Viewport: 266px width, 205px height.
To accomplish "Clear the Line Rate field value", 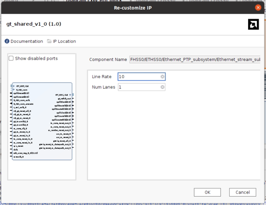I will pyautogui.click(x=162, y=77).
